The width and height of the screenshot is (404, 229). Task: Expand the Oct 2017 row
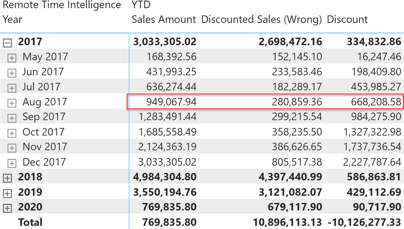(12, 133)
